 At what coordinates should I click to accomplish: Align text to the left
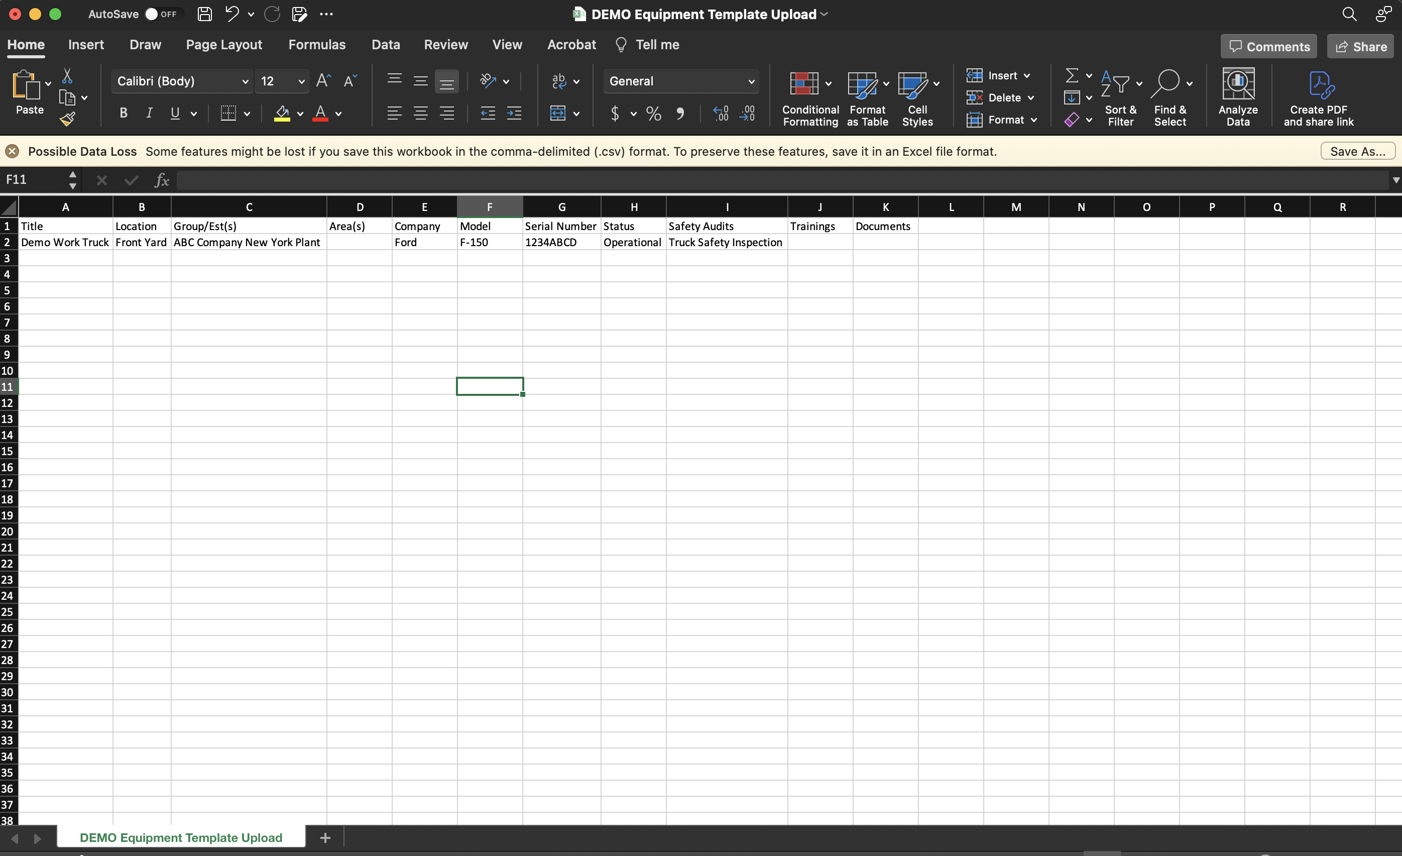[394, 113]
